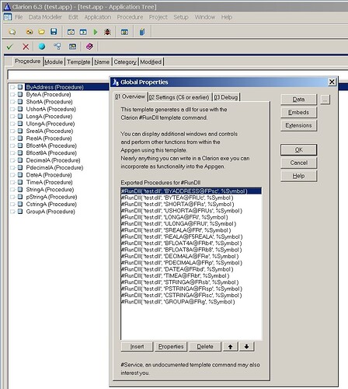Click the window formatter icon in second toolbar
Viewport: 348px width, 389px height.
72,47
